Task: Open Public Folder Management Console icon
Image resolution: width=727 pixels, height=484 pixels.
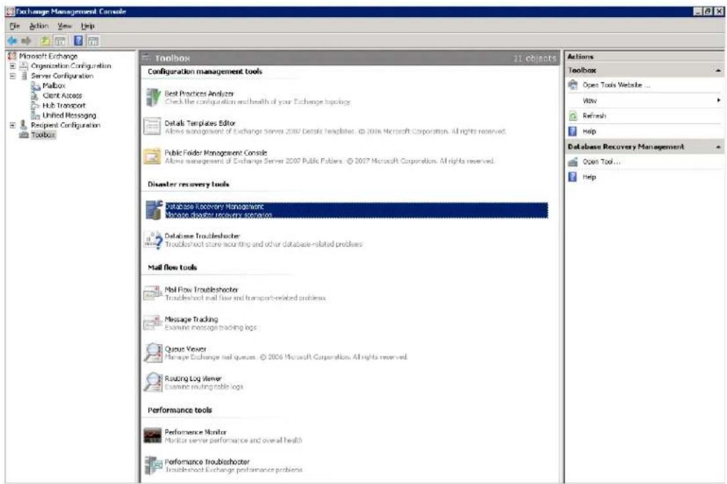Action: click(152, 156)
